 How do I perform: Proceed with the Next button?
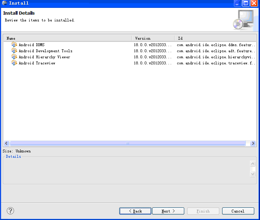pyautogui.click(x=168, y=211)
